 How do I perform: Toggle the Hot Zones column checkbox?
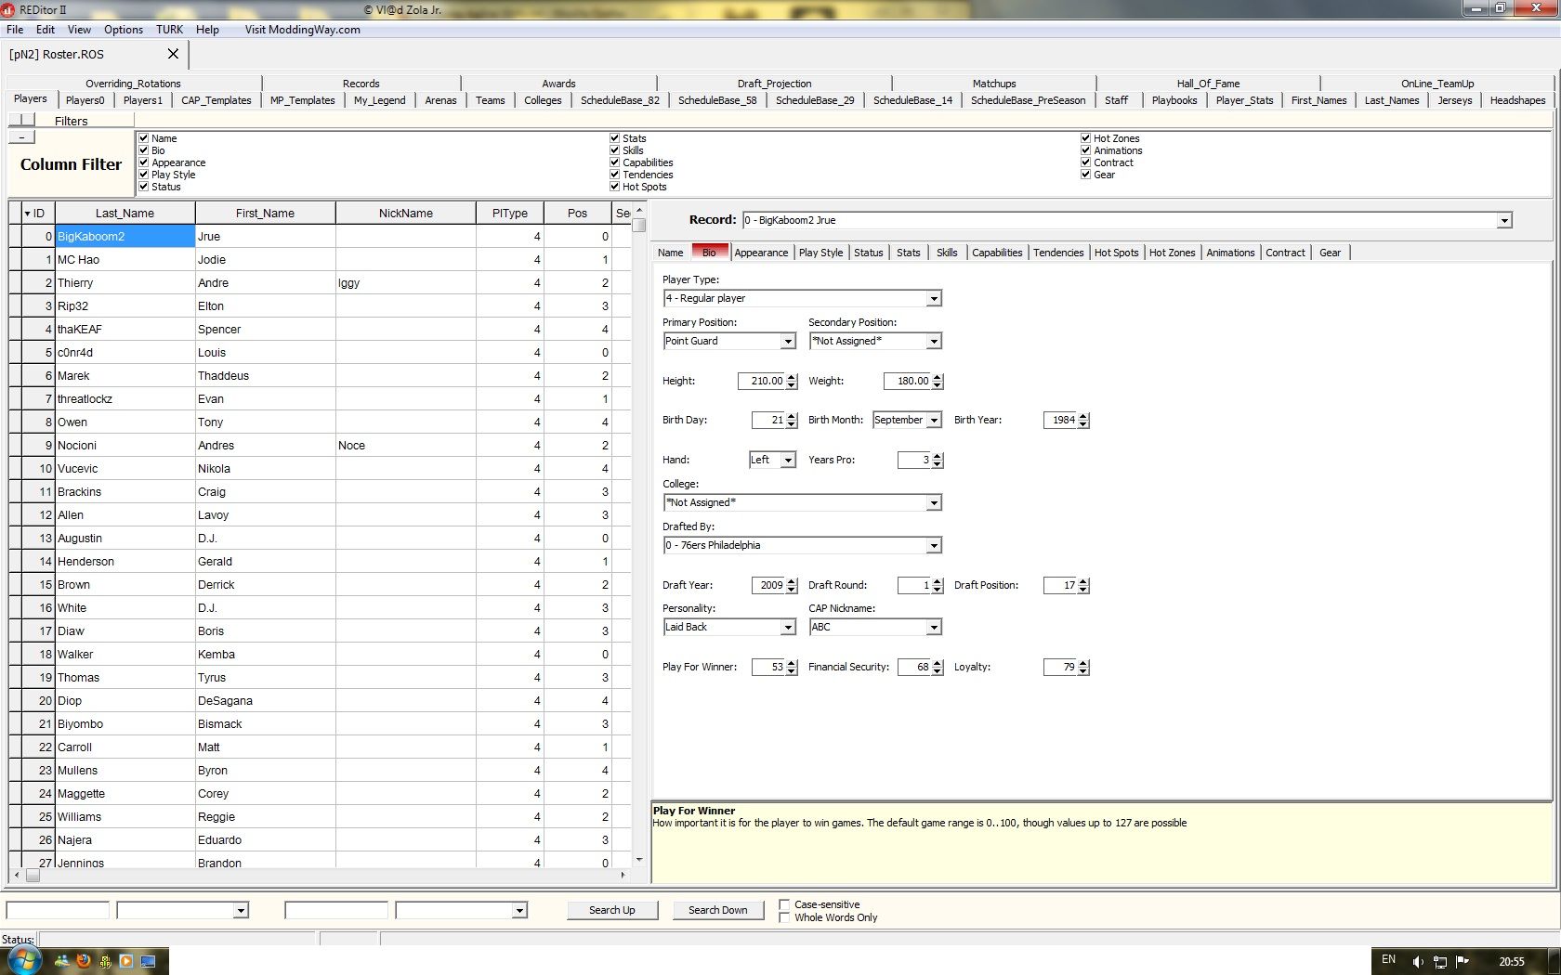click(x=1085, y=138)
